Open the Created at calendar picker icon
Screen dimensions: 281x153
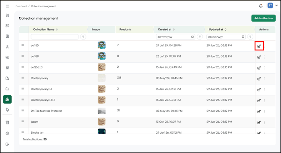[x=193, y=37]
